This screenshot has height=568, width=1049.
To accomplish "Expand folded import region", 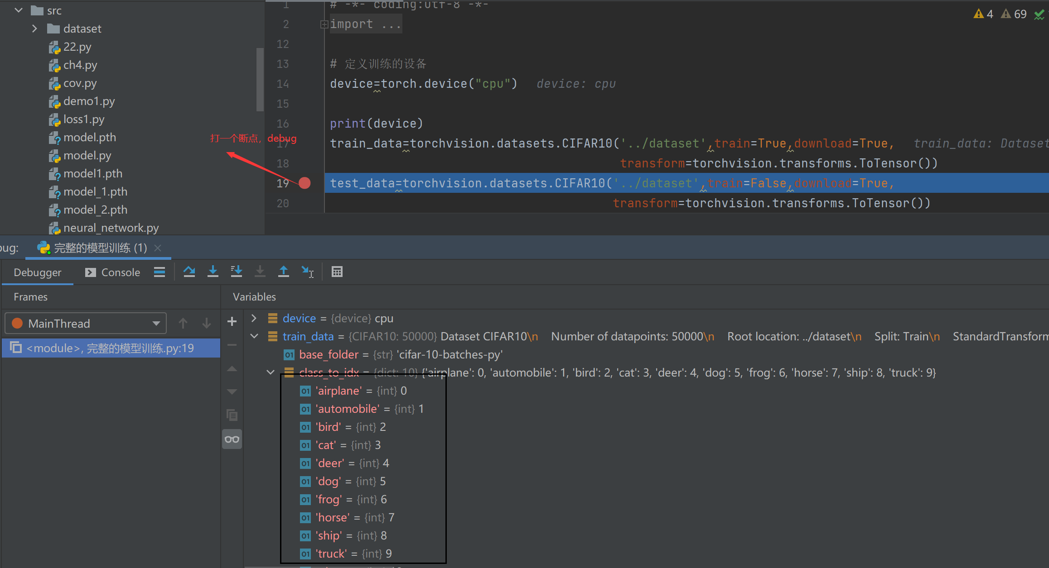I will click(324, 24).
